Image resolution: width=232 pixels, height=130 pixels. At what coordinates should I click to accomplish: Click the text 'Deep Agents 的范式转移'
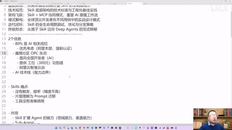tap(76, 29)
